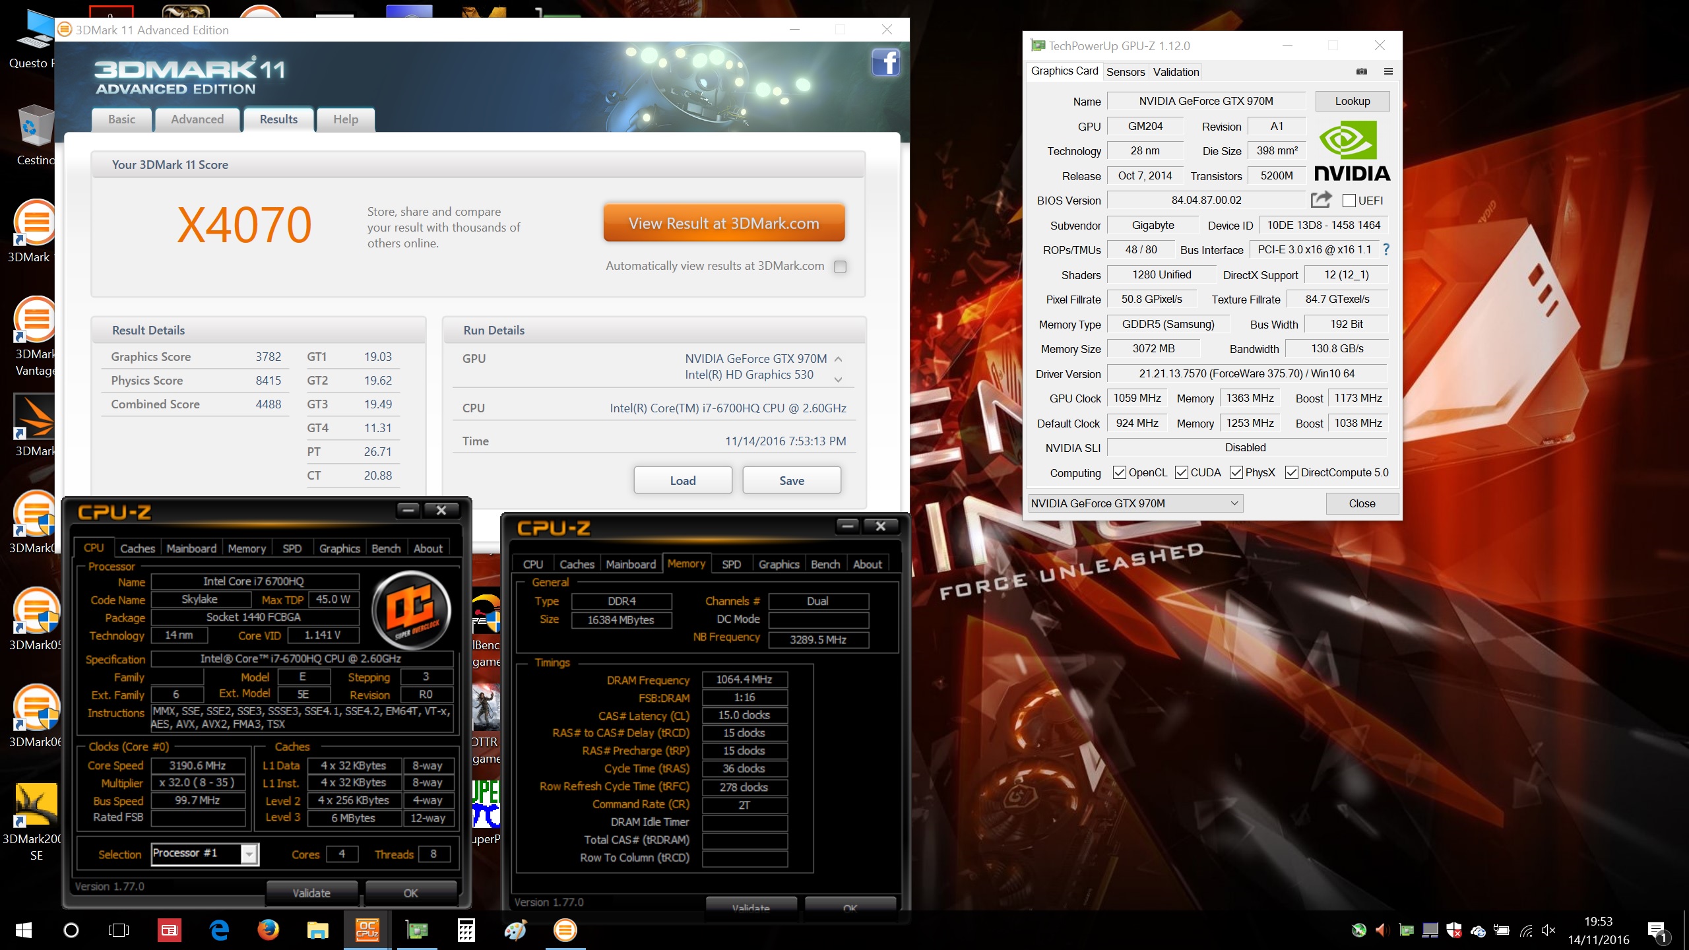Click the Driver Version field in GPU-Z
This screenshot has height=950, width=1689.
pyautogui.click(x=1246, y=373)
